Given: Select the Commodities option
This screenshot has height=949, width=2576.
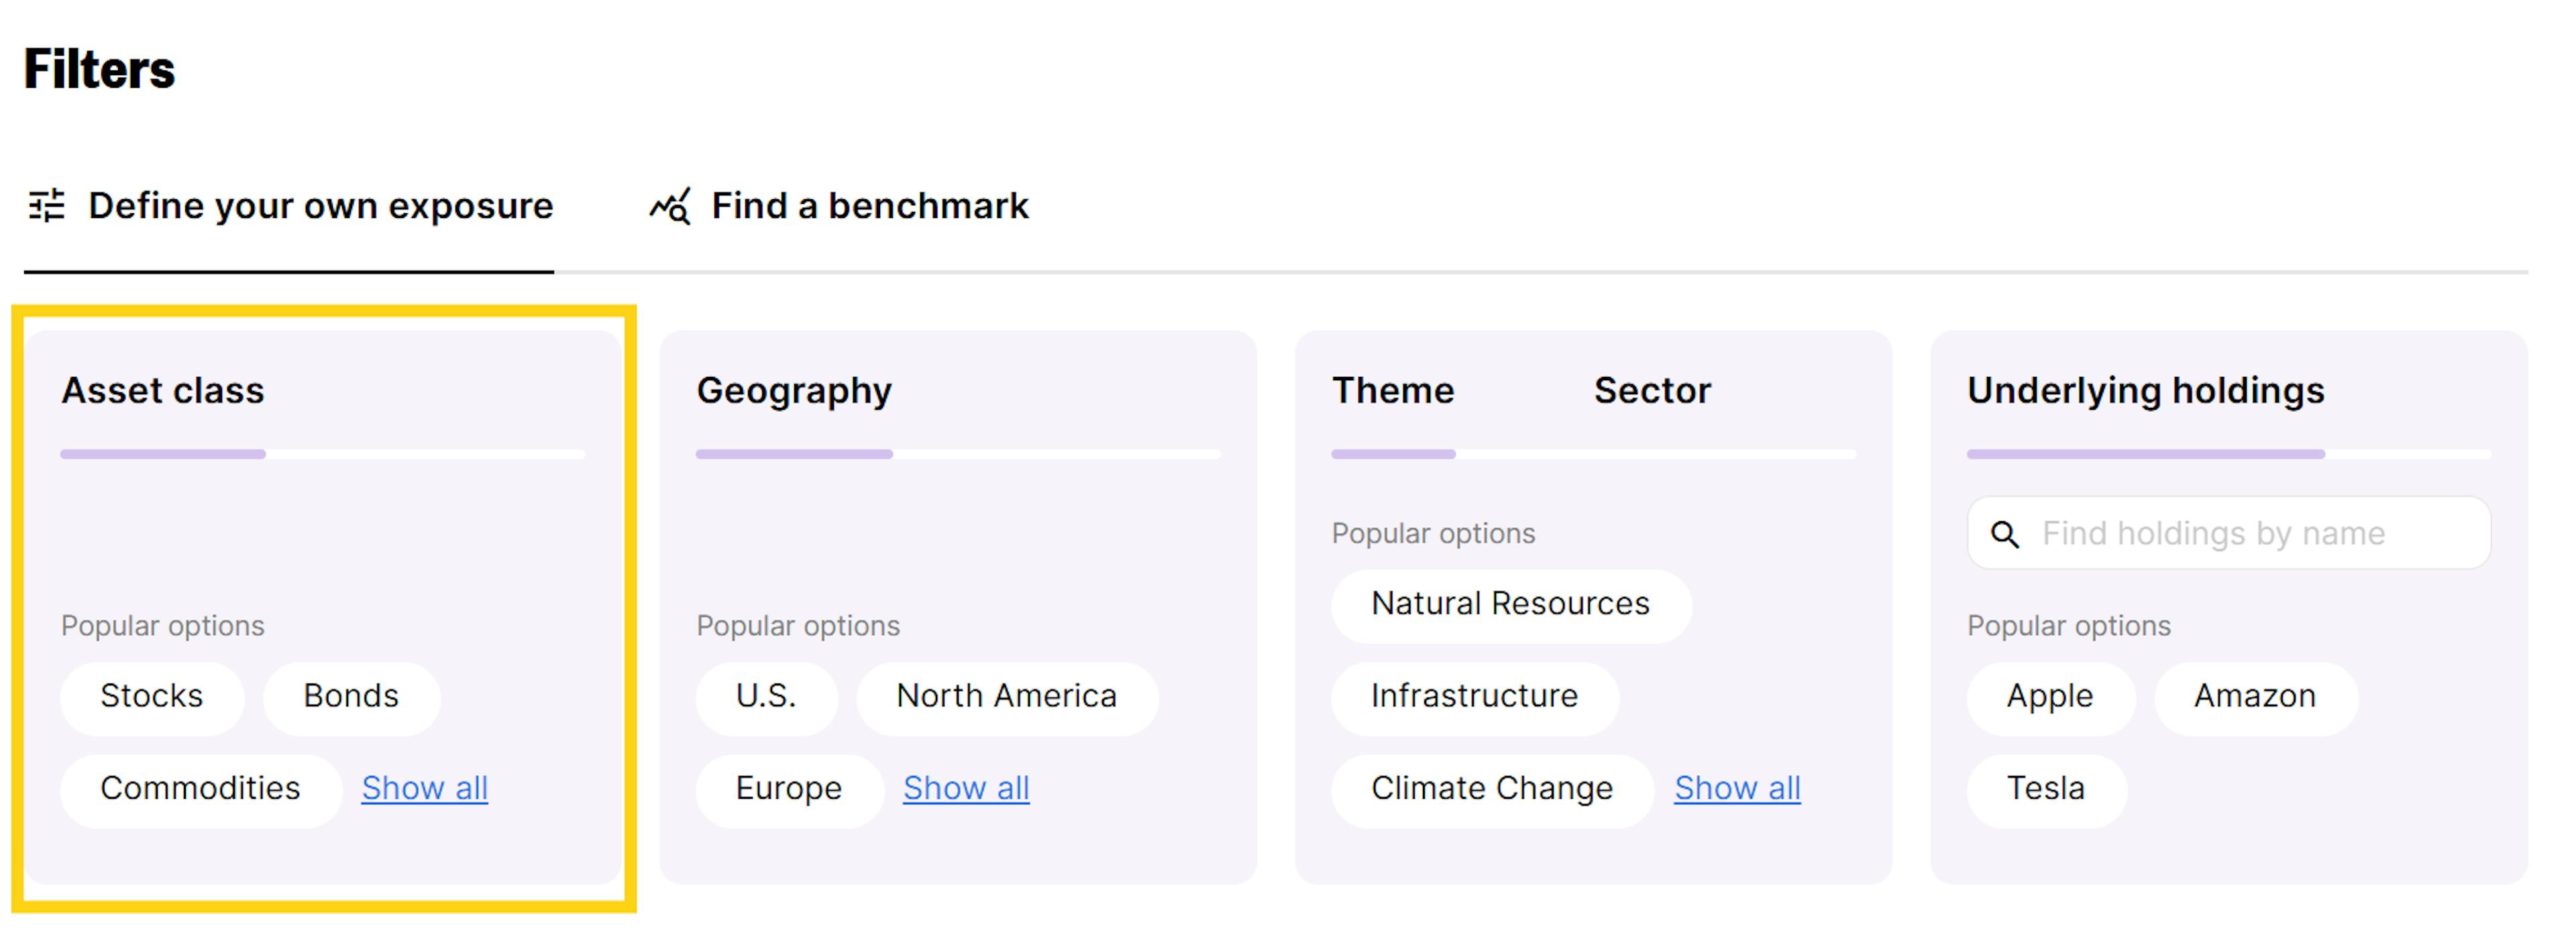Looking at the screenshot, I should click(200, 789).
